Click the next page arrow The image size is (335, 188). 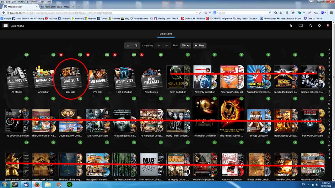pyautogui.click(x=166, y=45)
